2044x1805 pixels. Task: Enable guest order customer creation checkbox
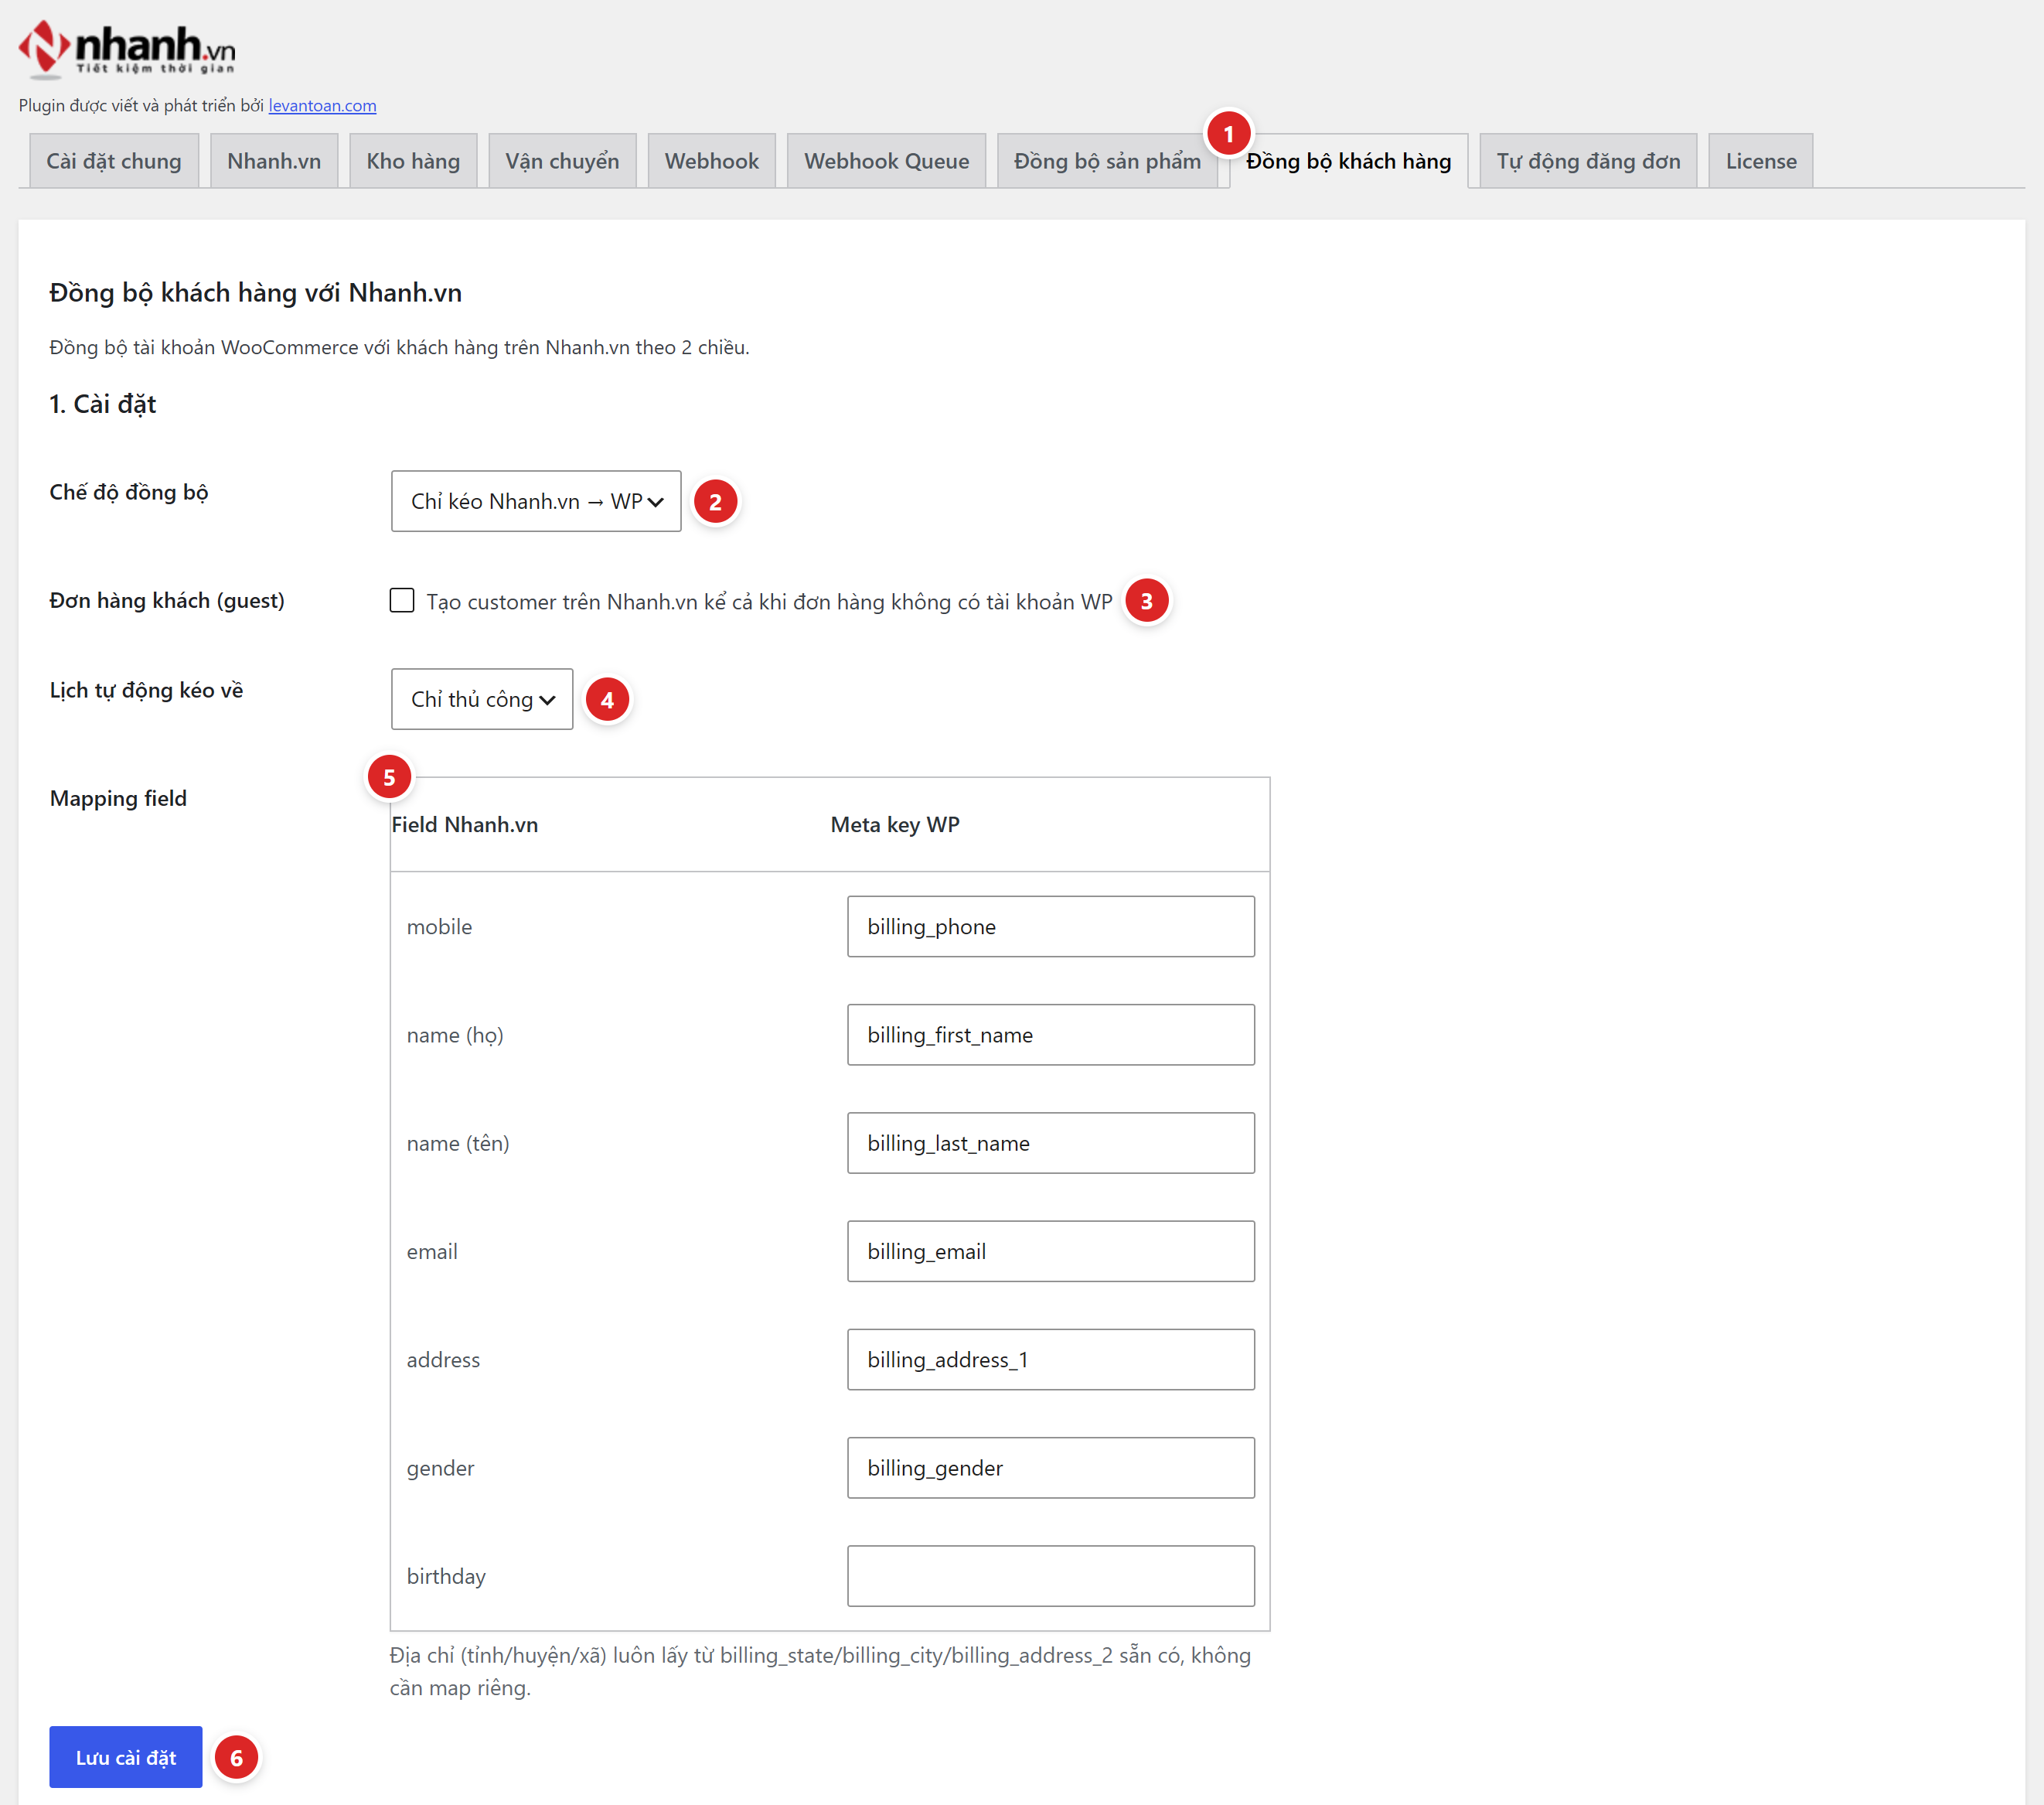pos(402,600)
